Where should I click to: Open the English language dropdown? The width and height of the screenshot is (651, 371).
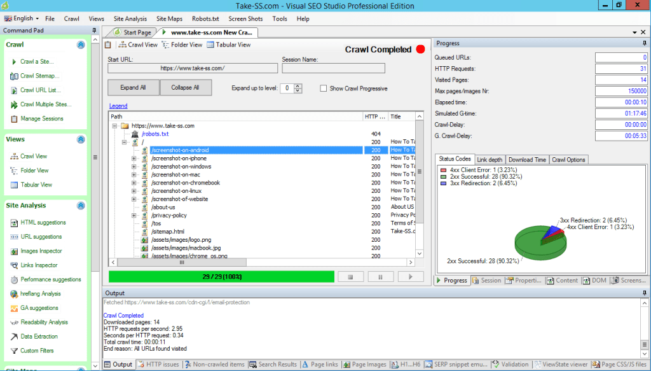coord(22,18)
